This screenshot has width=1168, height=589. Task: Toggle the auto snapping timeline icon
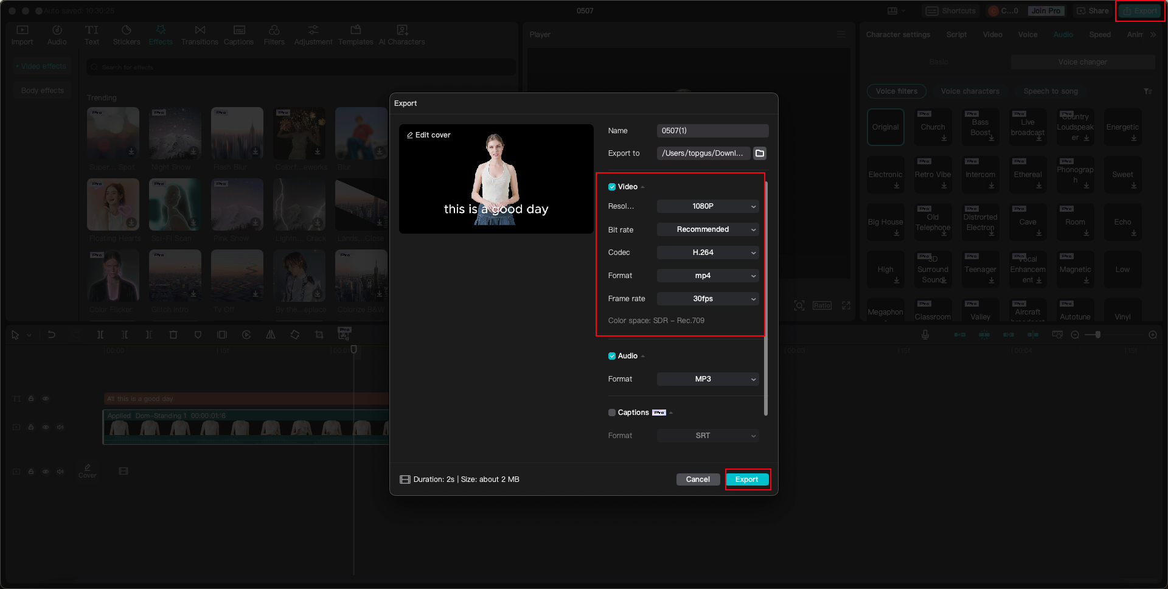tap(984, 335)
